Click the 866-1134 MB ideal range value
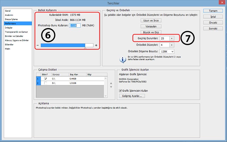Viewport: 227px width, 142px height. coord(77,20)
